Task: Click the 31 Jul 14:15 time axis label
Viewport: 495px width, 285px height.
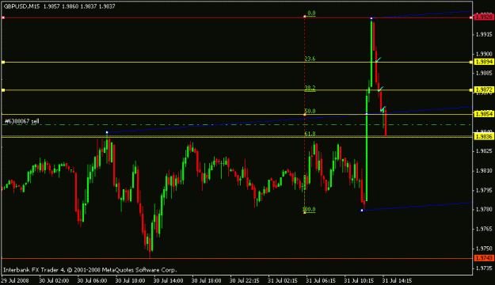Action: tap(397, 280)
